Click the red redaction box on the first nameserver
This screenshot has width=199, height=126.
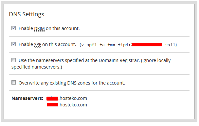click(52, 98)
